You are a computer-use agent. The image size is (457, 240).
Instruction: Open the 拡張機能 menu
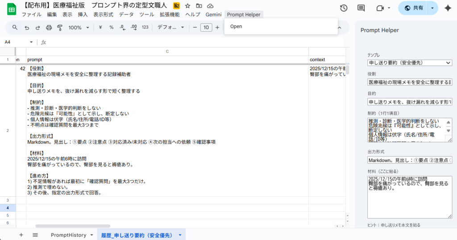[170, 15]
